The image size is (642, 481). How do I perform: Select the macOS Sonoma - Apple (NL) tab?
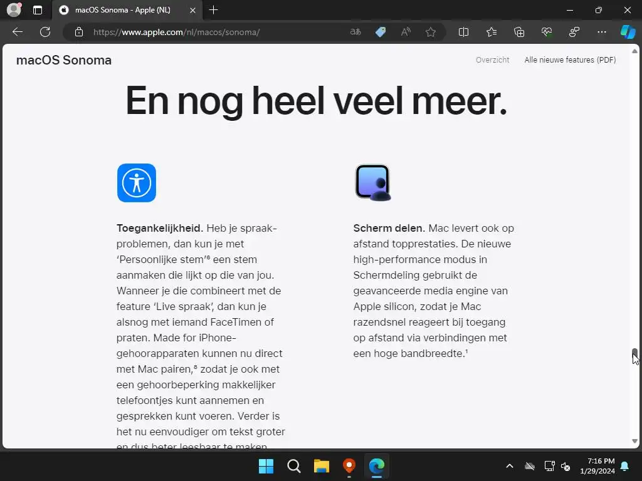[127, 10]
